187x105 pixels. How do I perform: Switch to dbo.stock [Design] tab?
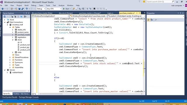coord(66,13)
